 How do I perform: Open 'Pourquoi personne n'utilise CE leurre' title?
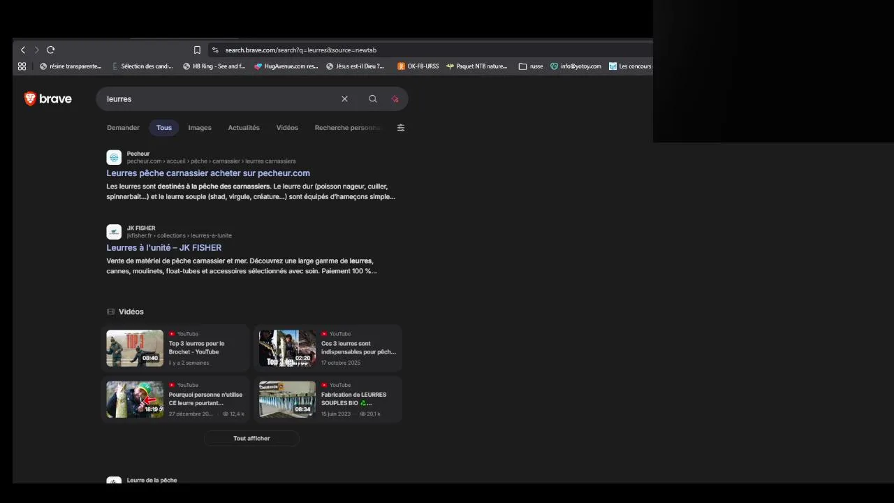click(x=205, y=399)
